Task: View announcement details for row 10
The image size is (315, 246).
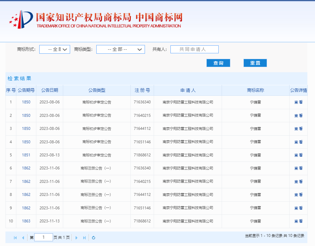Action: tap(299, 221)
